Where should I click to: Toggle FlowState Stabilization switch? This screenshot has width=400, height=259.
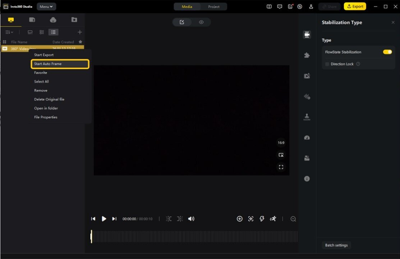click(387, 52)
